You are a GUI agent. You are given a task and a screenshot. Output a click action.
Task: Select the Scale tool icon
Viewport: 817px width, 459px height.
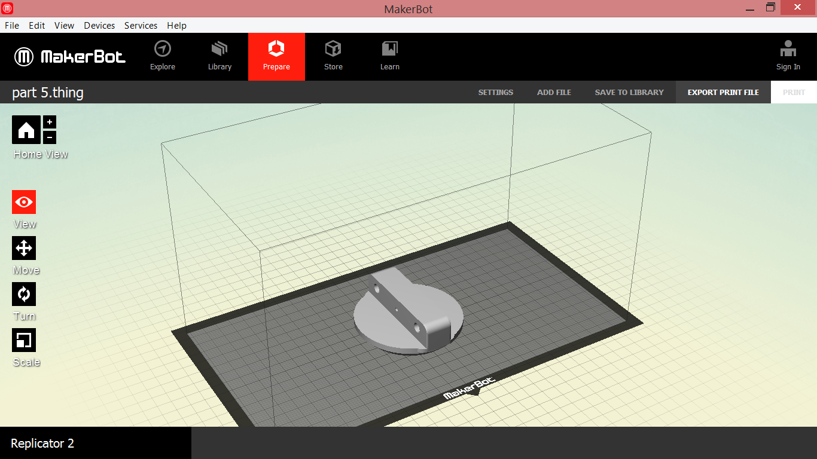[x=24, y=340]
